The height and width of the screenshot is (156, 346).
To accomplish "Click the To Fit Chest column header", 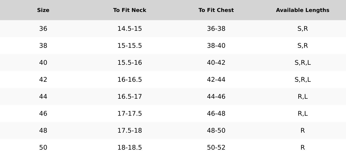I will point(216,10).
